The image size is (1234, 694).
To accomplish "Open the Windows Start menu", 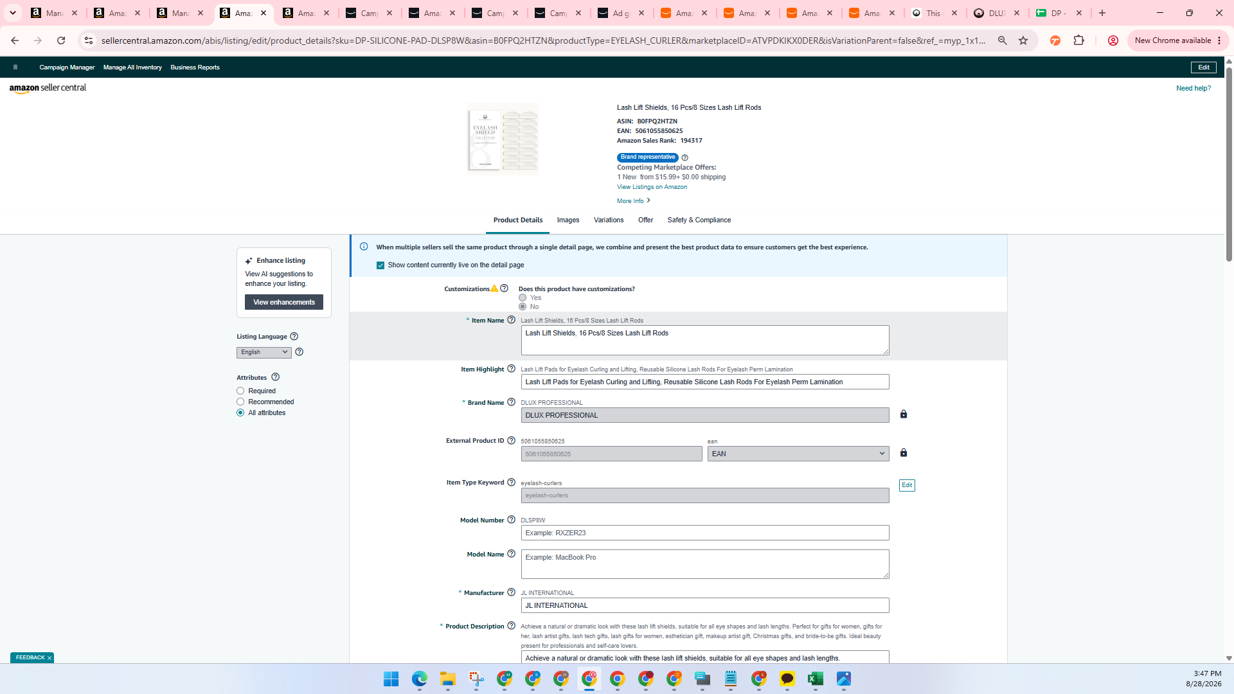I will [391, 679].
